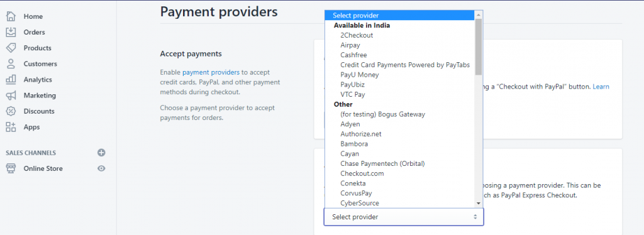Screen dimensions: 644x235
Task: Click the Products tag icon
Action: coord(11,48)
